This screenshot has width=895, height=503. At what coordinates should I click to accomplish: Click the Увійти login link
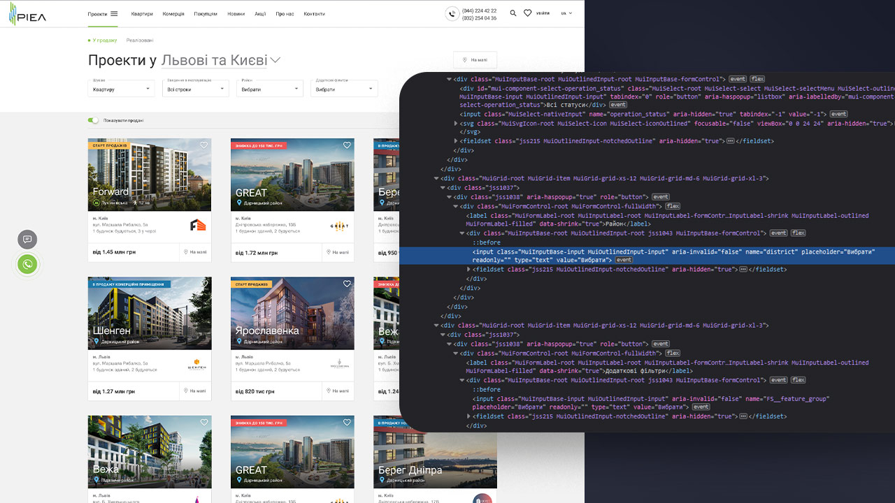[x=543, y=13]
